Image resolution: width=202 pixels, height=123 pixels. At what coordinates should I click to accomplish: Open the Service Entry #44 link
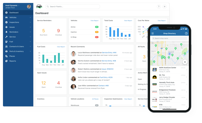[109, 53]
